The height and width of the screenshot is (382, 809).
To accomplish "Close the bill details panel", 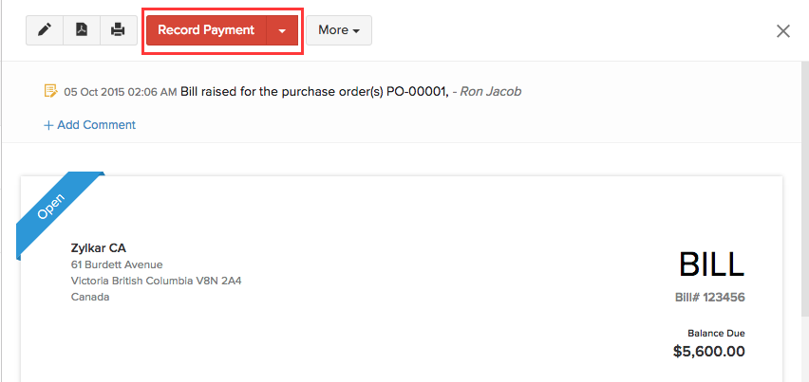I will pyautogui.click(x=783, y=31).
